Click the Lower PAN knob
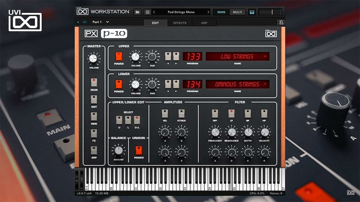This screenshot has height=202, width=360. click(x=152, y=84)
